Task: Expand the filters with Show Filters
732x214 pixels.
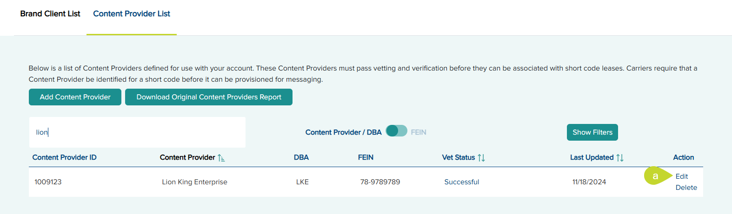Action: tap(592, 132)
